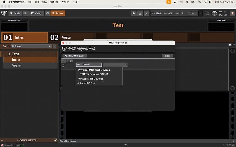236x147 pixels.
Task: Click the Gig Performer logo icon at top left
Action: pos(4,13)
